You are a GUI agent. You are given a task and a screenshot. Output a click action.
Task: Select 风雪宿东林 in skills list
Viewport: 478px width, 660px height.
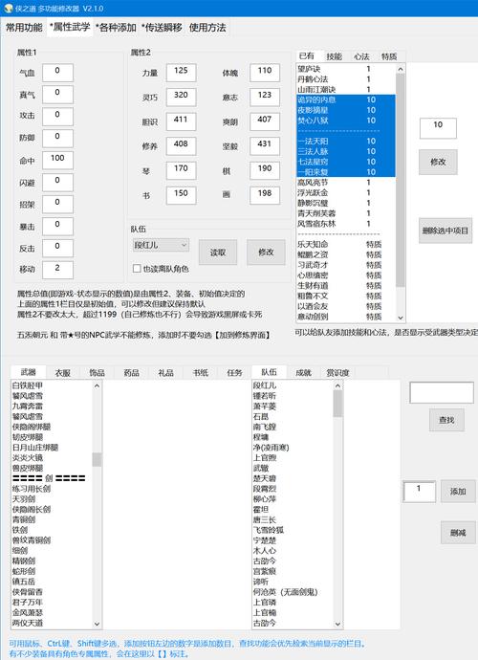(346, 224)
